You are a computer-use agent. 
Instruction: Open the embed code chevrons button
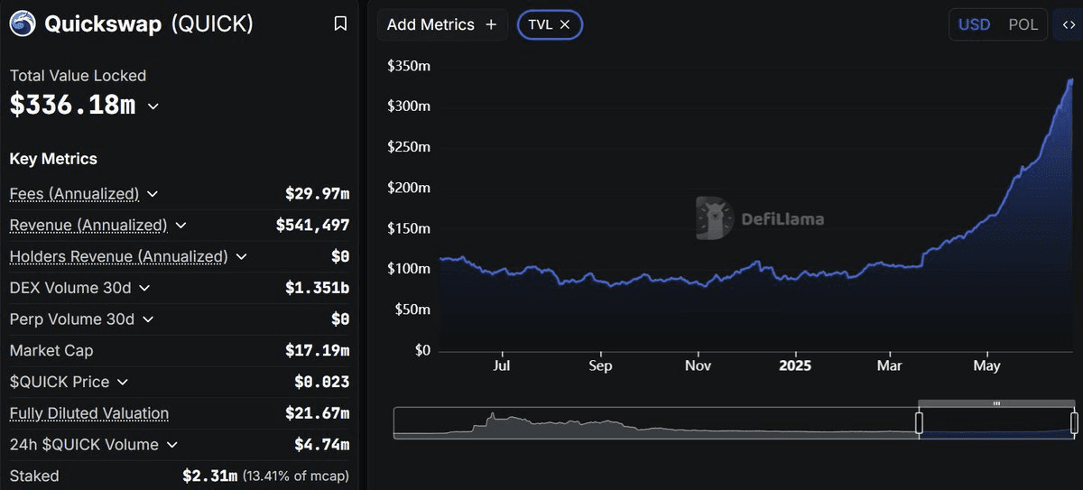[x=1068, y=24]
